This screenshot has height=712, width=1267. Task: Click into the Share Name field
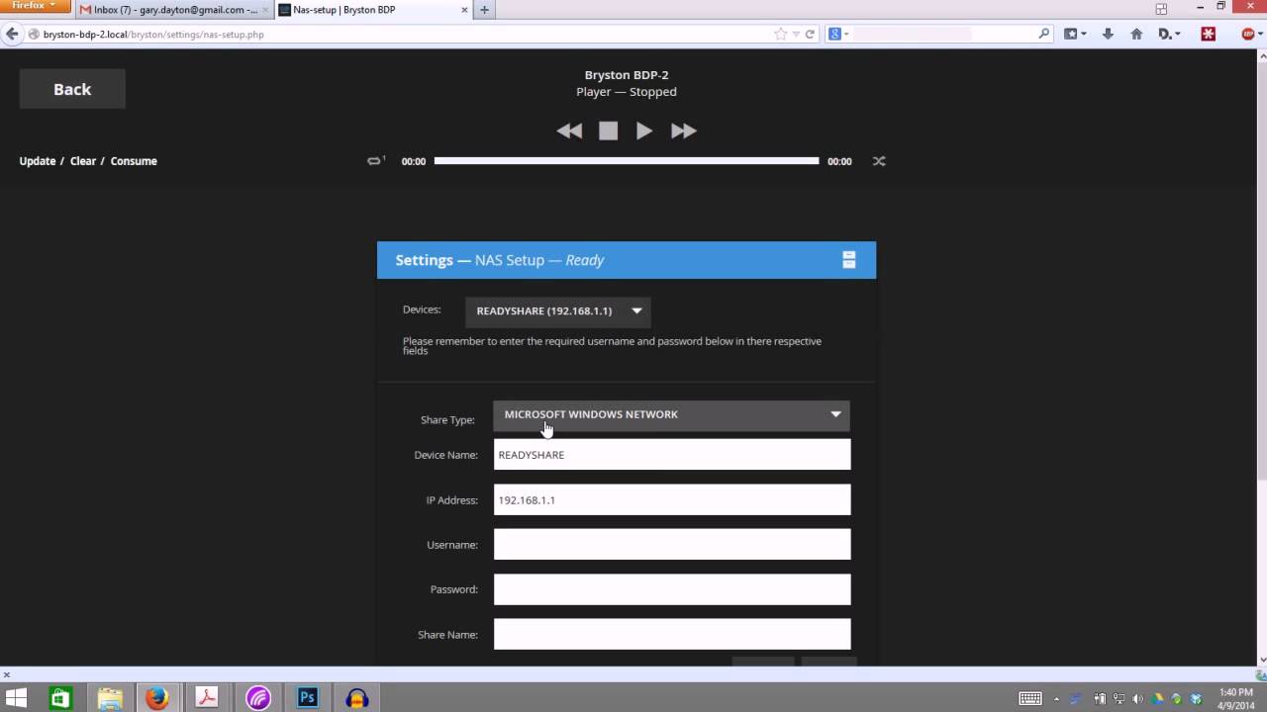click(x=672, y=634)
